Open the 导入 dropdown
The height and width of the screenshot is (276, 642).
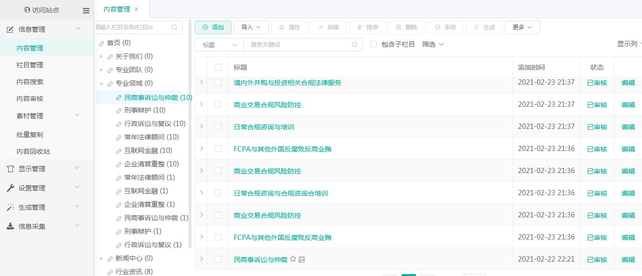point(251,27)
